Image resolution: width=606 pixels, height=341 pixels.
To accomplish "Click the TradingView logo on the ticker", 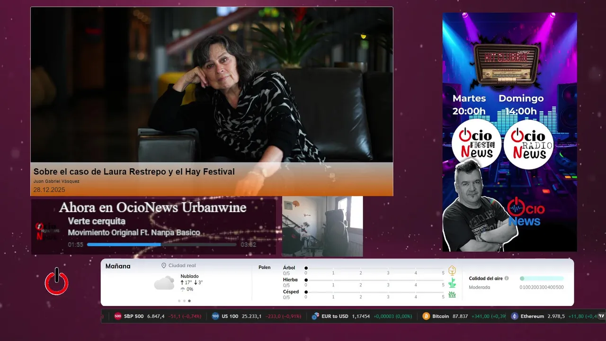I will click(x=602, y=316).
